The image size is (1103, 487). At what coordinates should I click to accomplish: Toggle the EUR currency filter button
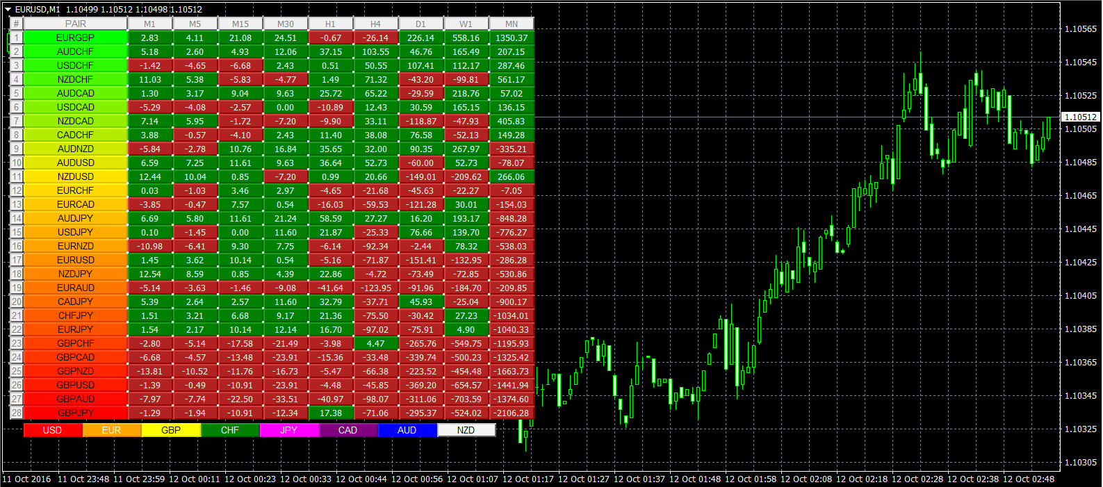click(x=111, y=430)
